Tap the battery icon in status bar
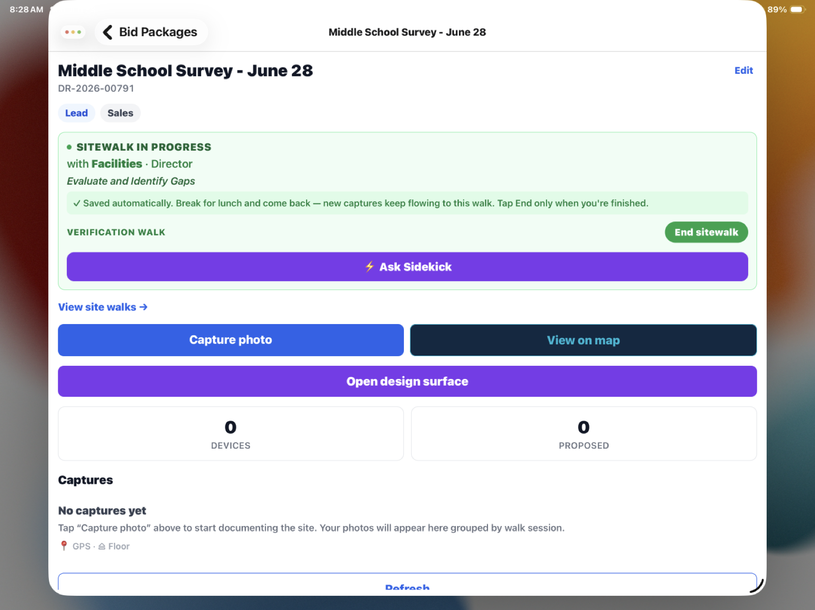 coord(797,9)
